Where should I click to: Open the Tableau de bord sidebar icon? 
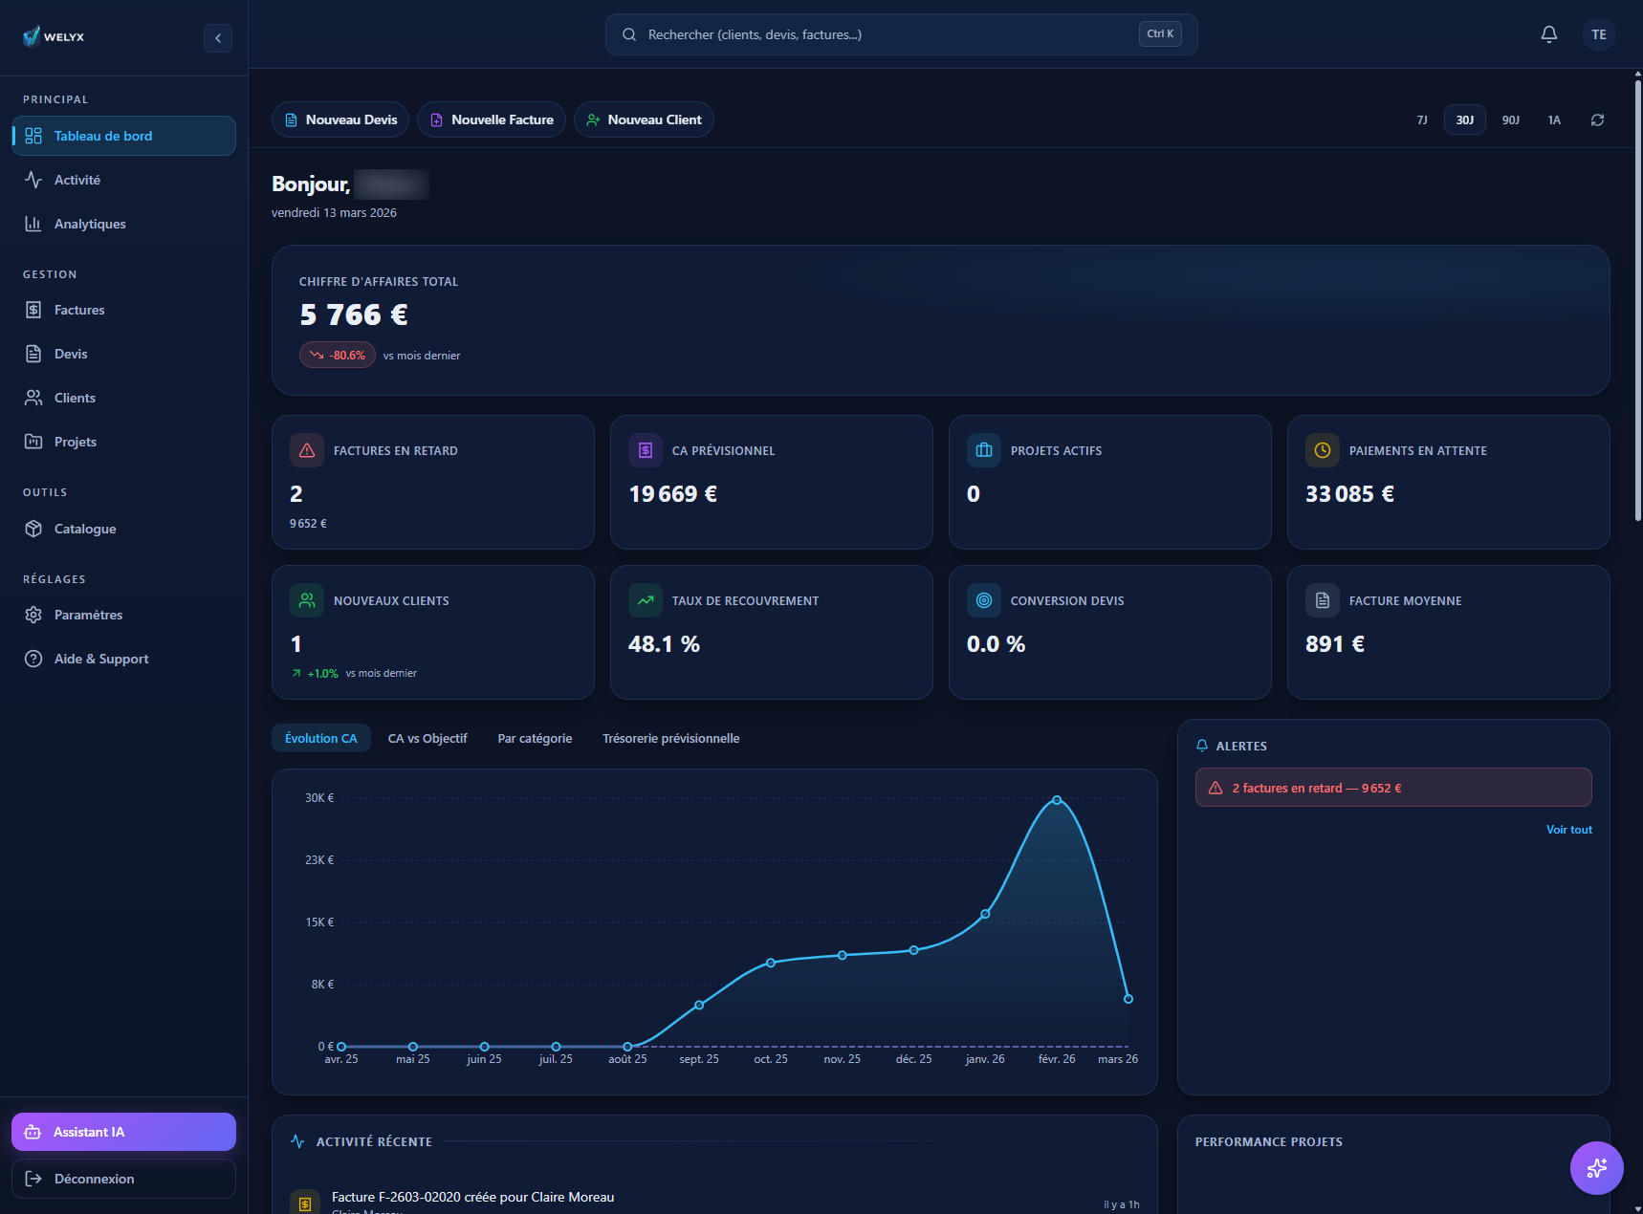click(33, 136)
